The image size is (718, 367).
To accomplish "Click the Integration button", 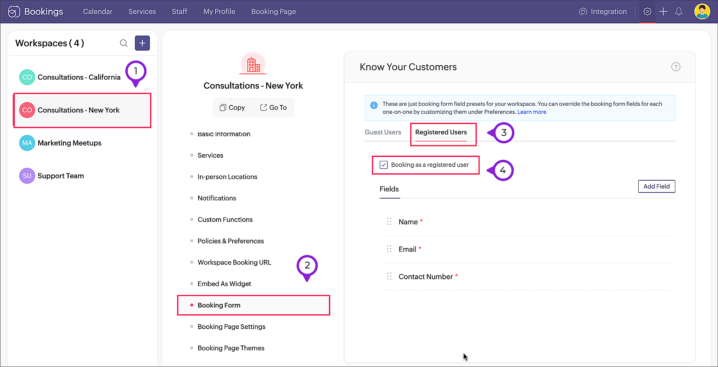I will 603,11.
